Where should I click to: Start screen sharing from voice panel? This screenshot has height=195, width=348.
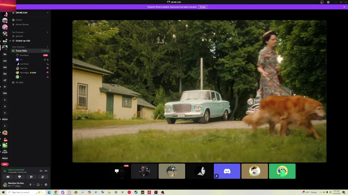click(x=20, y=177)
